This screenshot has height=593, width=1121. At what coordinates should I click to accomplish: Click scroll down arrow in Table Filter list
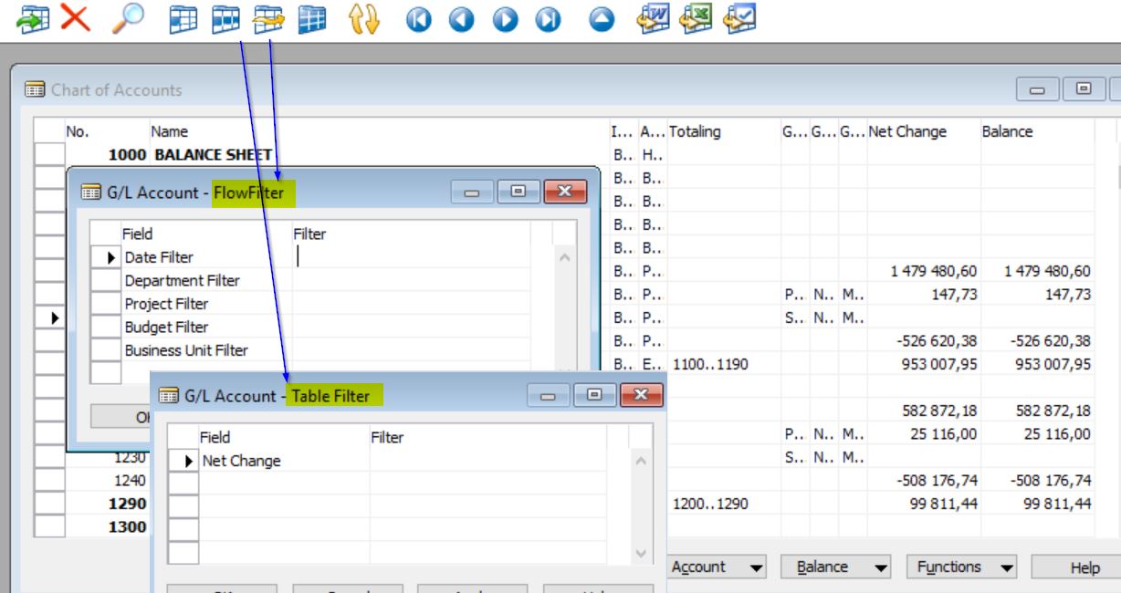point(641,554)
